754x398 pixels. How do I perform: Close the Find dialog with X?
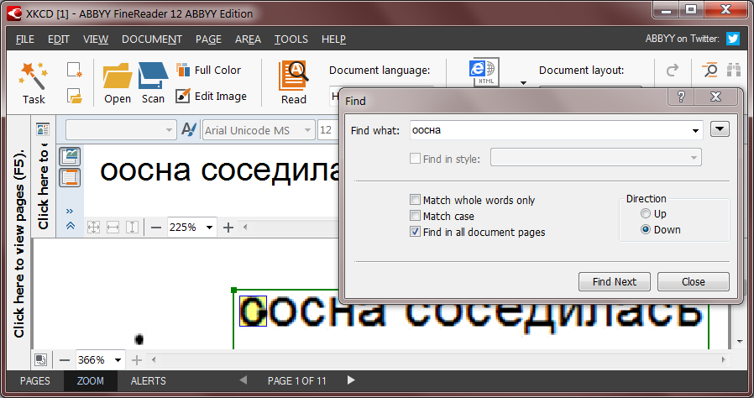716,97
